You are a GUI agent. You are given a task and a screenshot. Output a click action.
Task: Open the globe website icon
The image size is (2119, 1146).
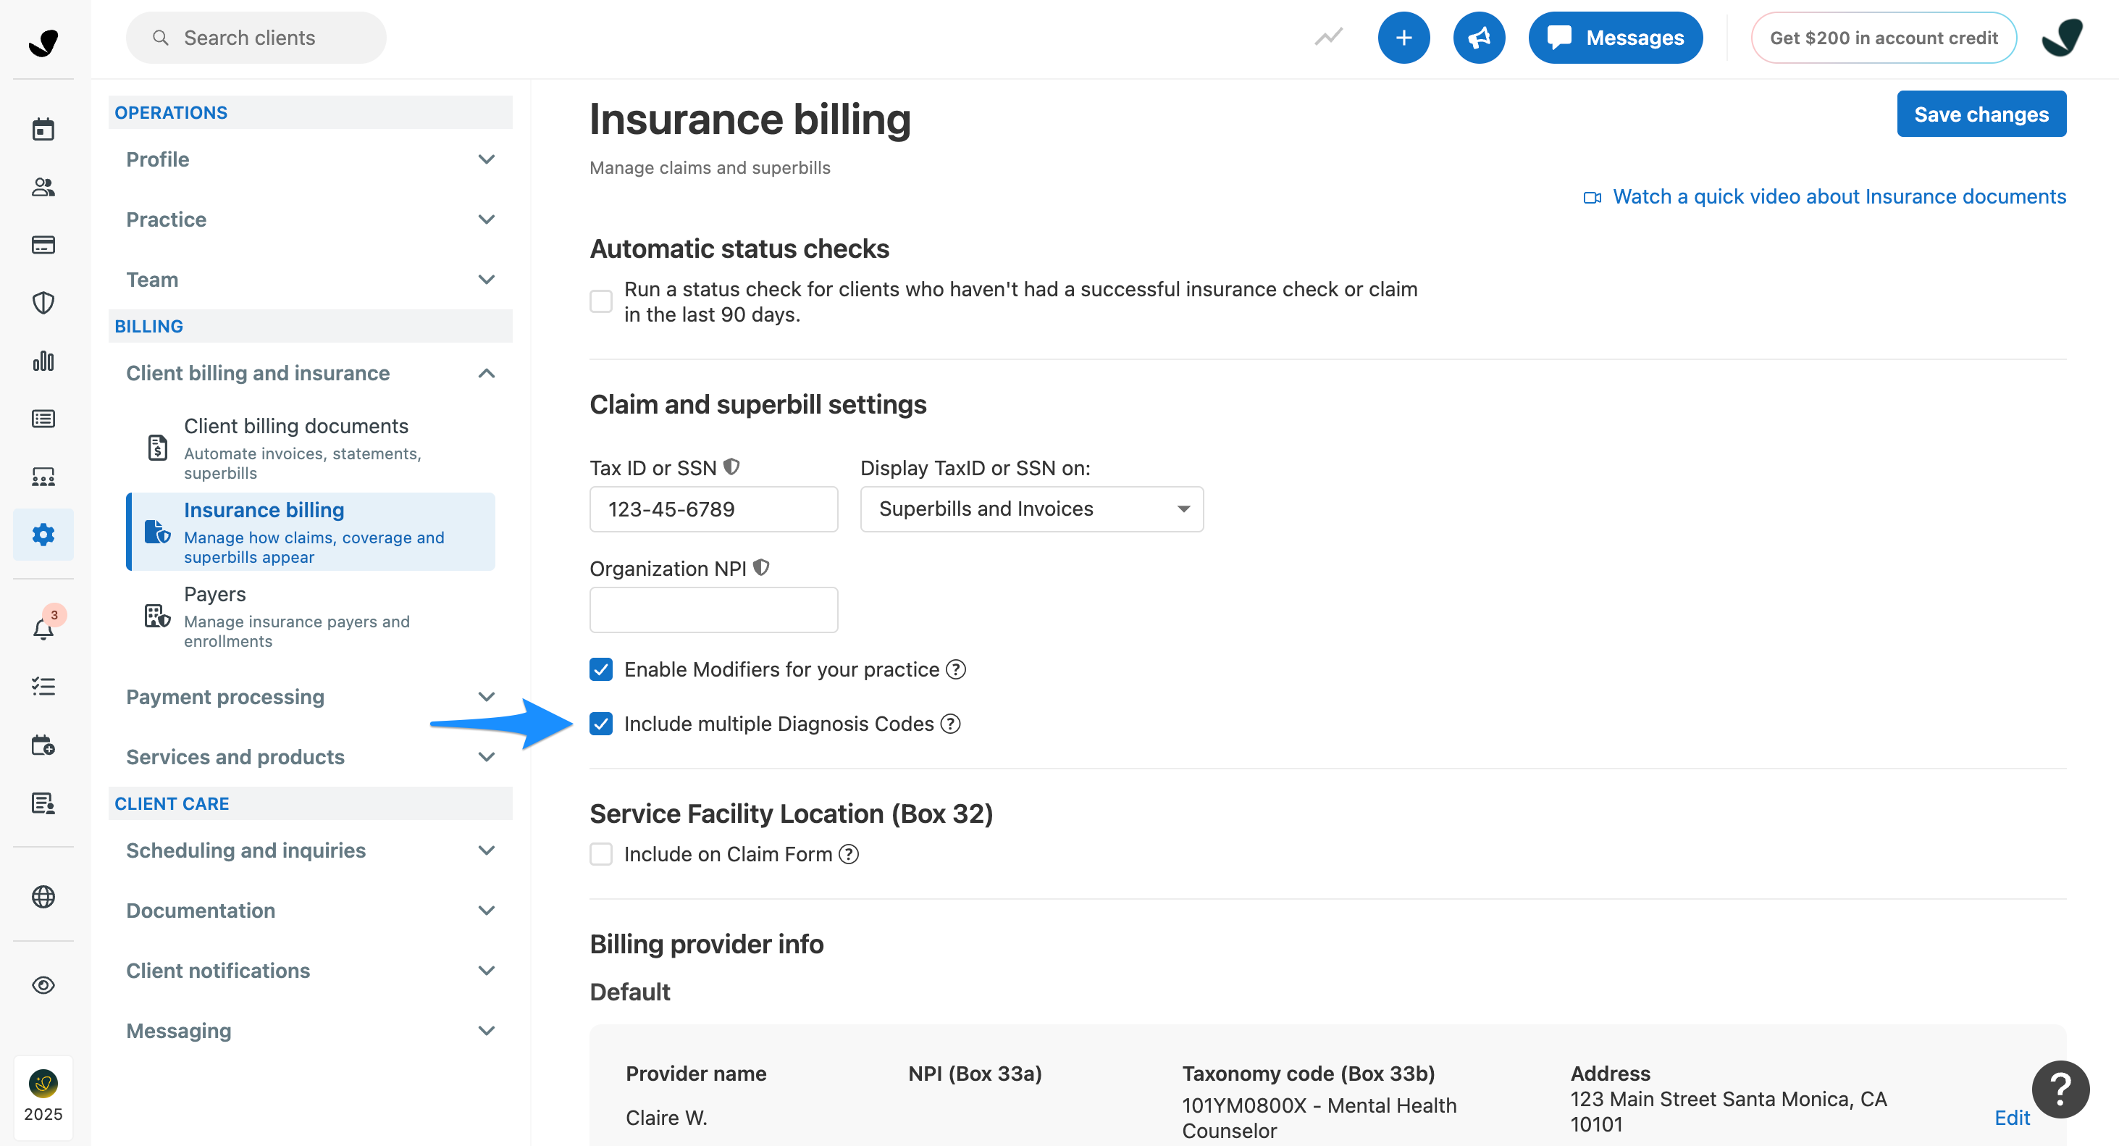pos(43,897)
